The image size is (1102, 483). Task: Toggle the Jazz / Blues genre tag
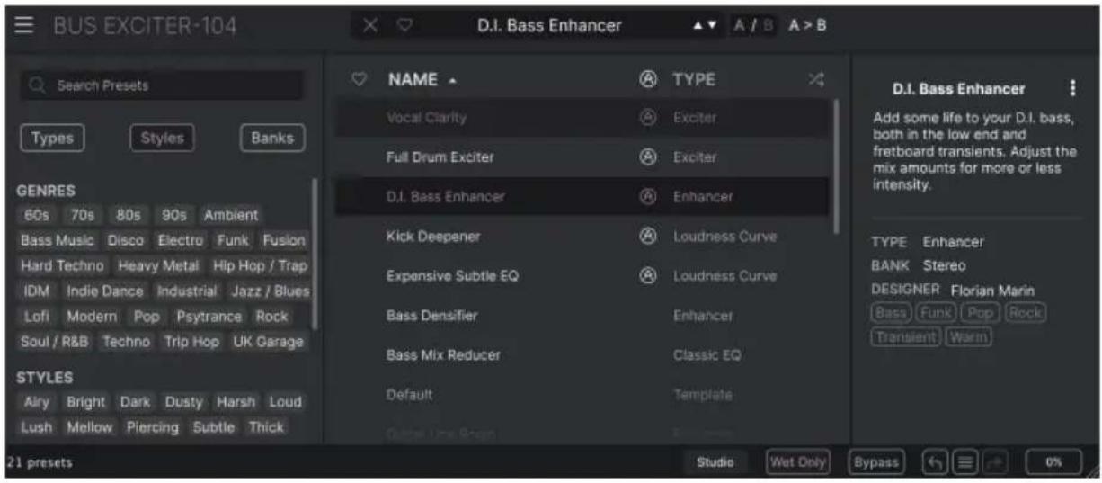269,291
